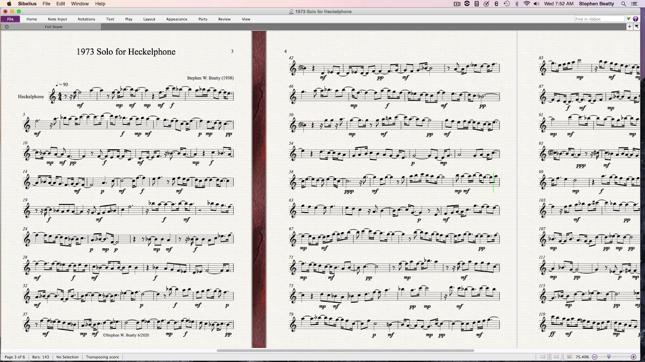The image size is (645, 362).
Task: Click the No Selection status readout
Action: click(x=68, y=357)
